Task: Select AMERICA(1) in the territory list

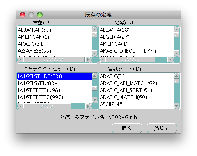Action: coord(137,44)
